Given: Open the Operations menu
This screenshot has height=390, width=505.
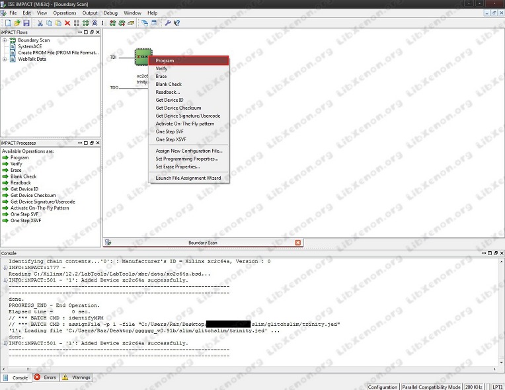Looking at the screenshot, I should 64,13.
